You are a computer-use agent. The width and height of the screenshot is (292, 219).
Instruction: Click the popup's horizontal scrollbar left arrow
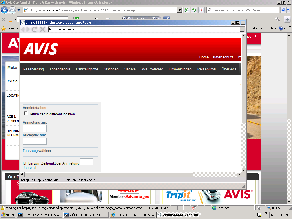22,175
